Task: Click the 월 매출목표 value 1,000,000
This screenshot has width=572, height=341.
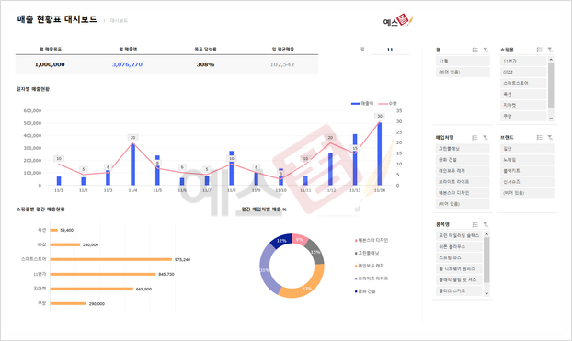Action: click(50, 64)
